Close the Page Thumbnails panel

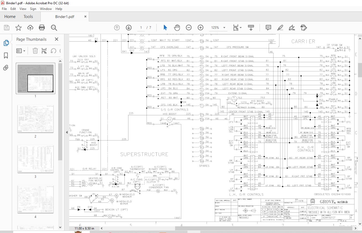click(x=57, y=39)
